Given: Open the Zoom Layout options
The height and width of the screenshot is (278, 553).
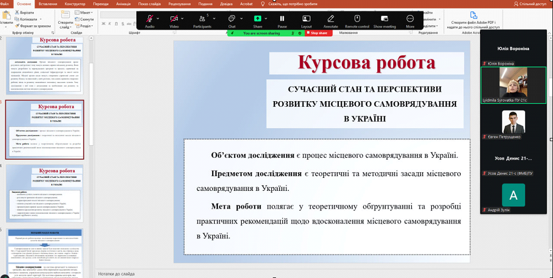Looking at the screenshot, I should click(307, 19).
